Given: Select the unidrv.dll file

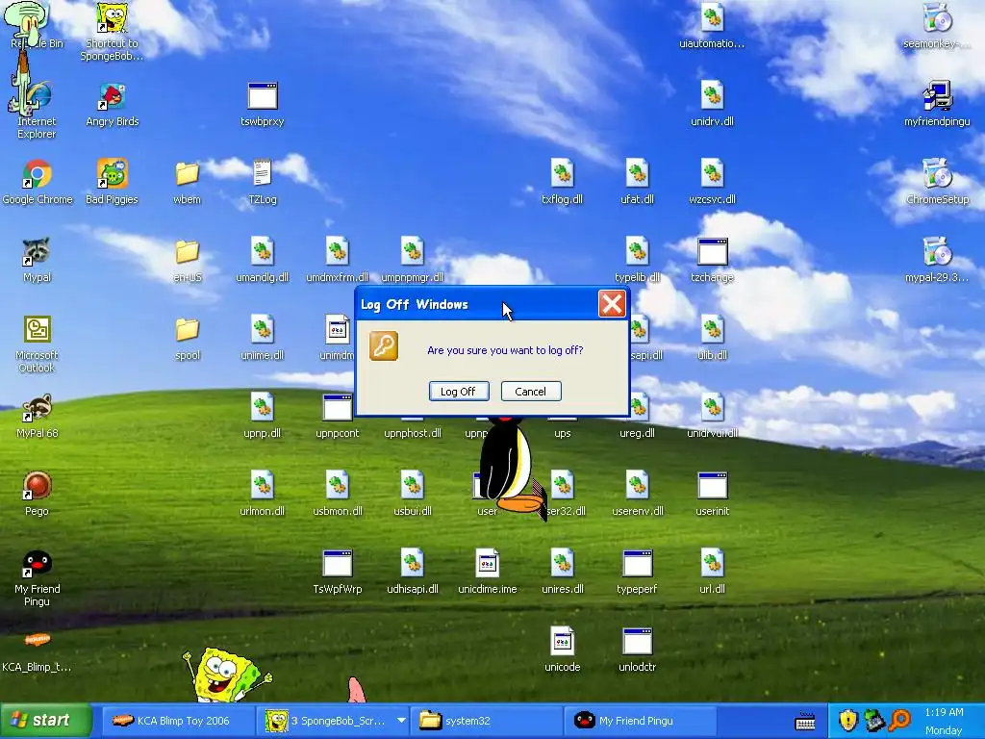Looking at the screenshot, I should coord(713,105).
